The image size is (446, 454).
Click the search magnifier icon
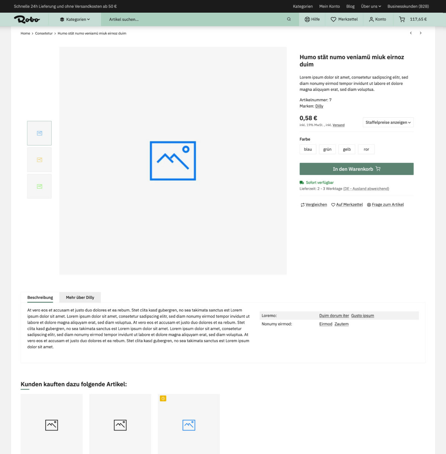tap(289, 19)
